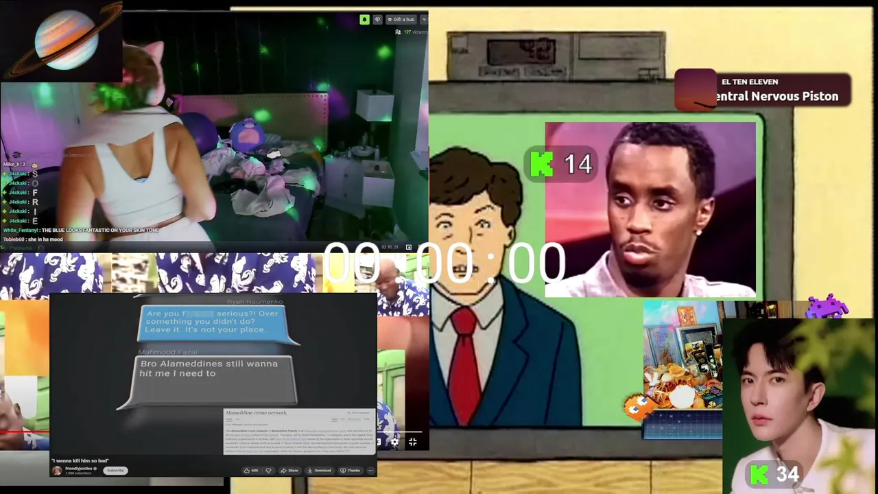
Task: Click the green notification bell on stream
Action: click(364, 19)
